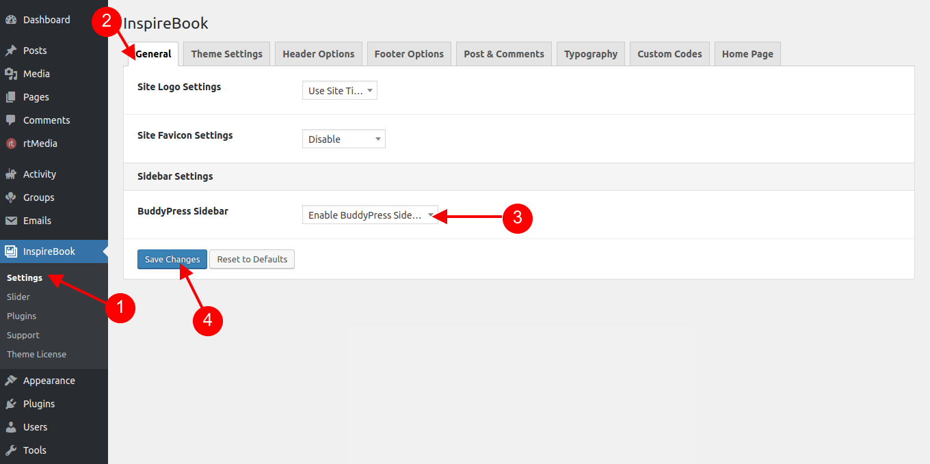Open the Slider submenu link
This screenshot has width=930, height=464.
18,297
